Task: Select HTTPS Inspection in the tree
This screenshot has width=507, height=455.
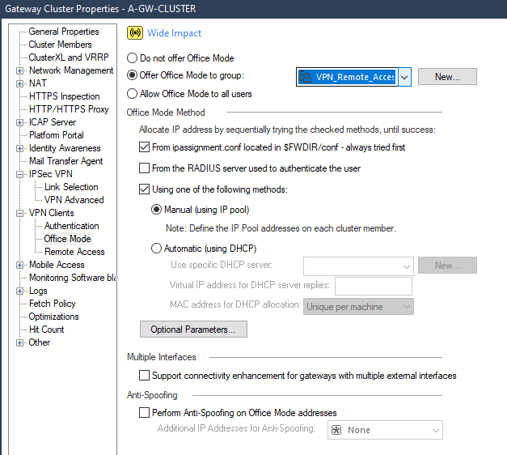Action: pyautogui.click(x=65, y=96)
